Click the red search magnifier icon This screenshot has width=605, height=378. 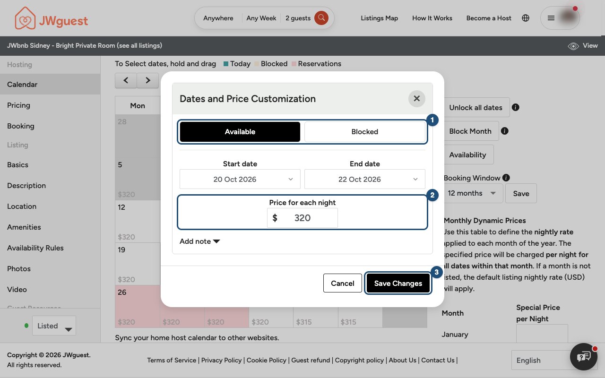(x=321, y=18)
